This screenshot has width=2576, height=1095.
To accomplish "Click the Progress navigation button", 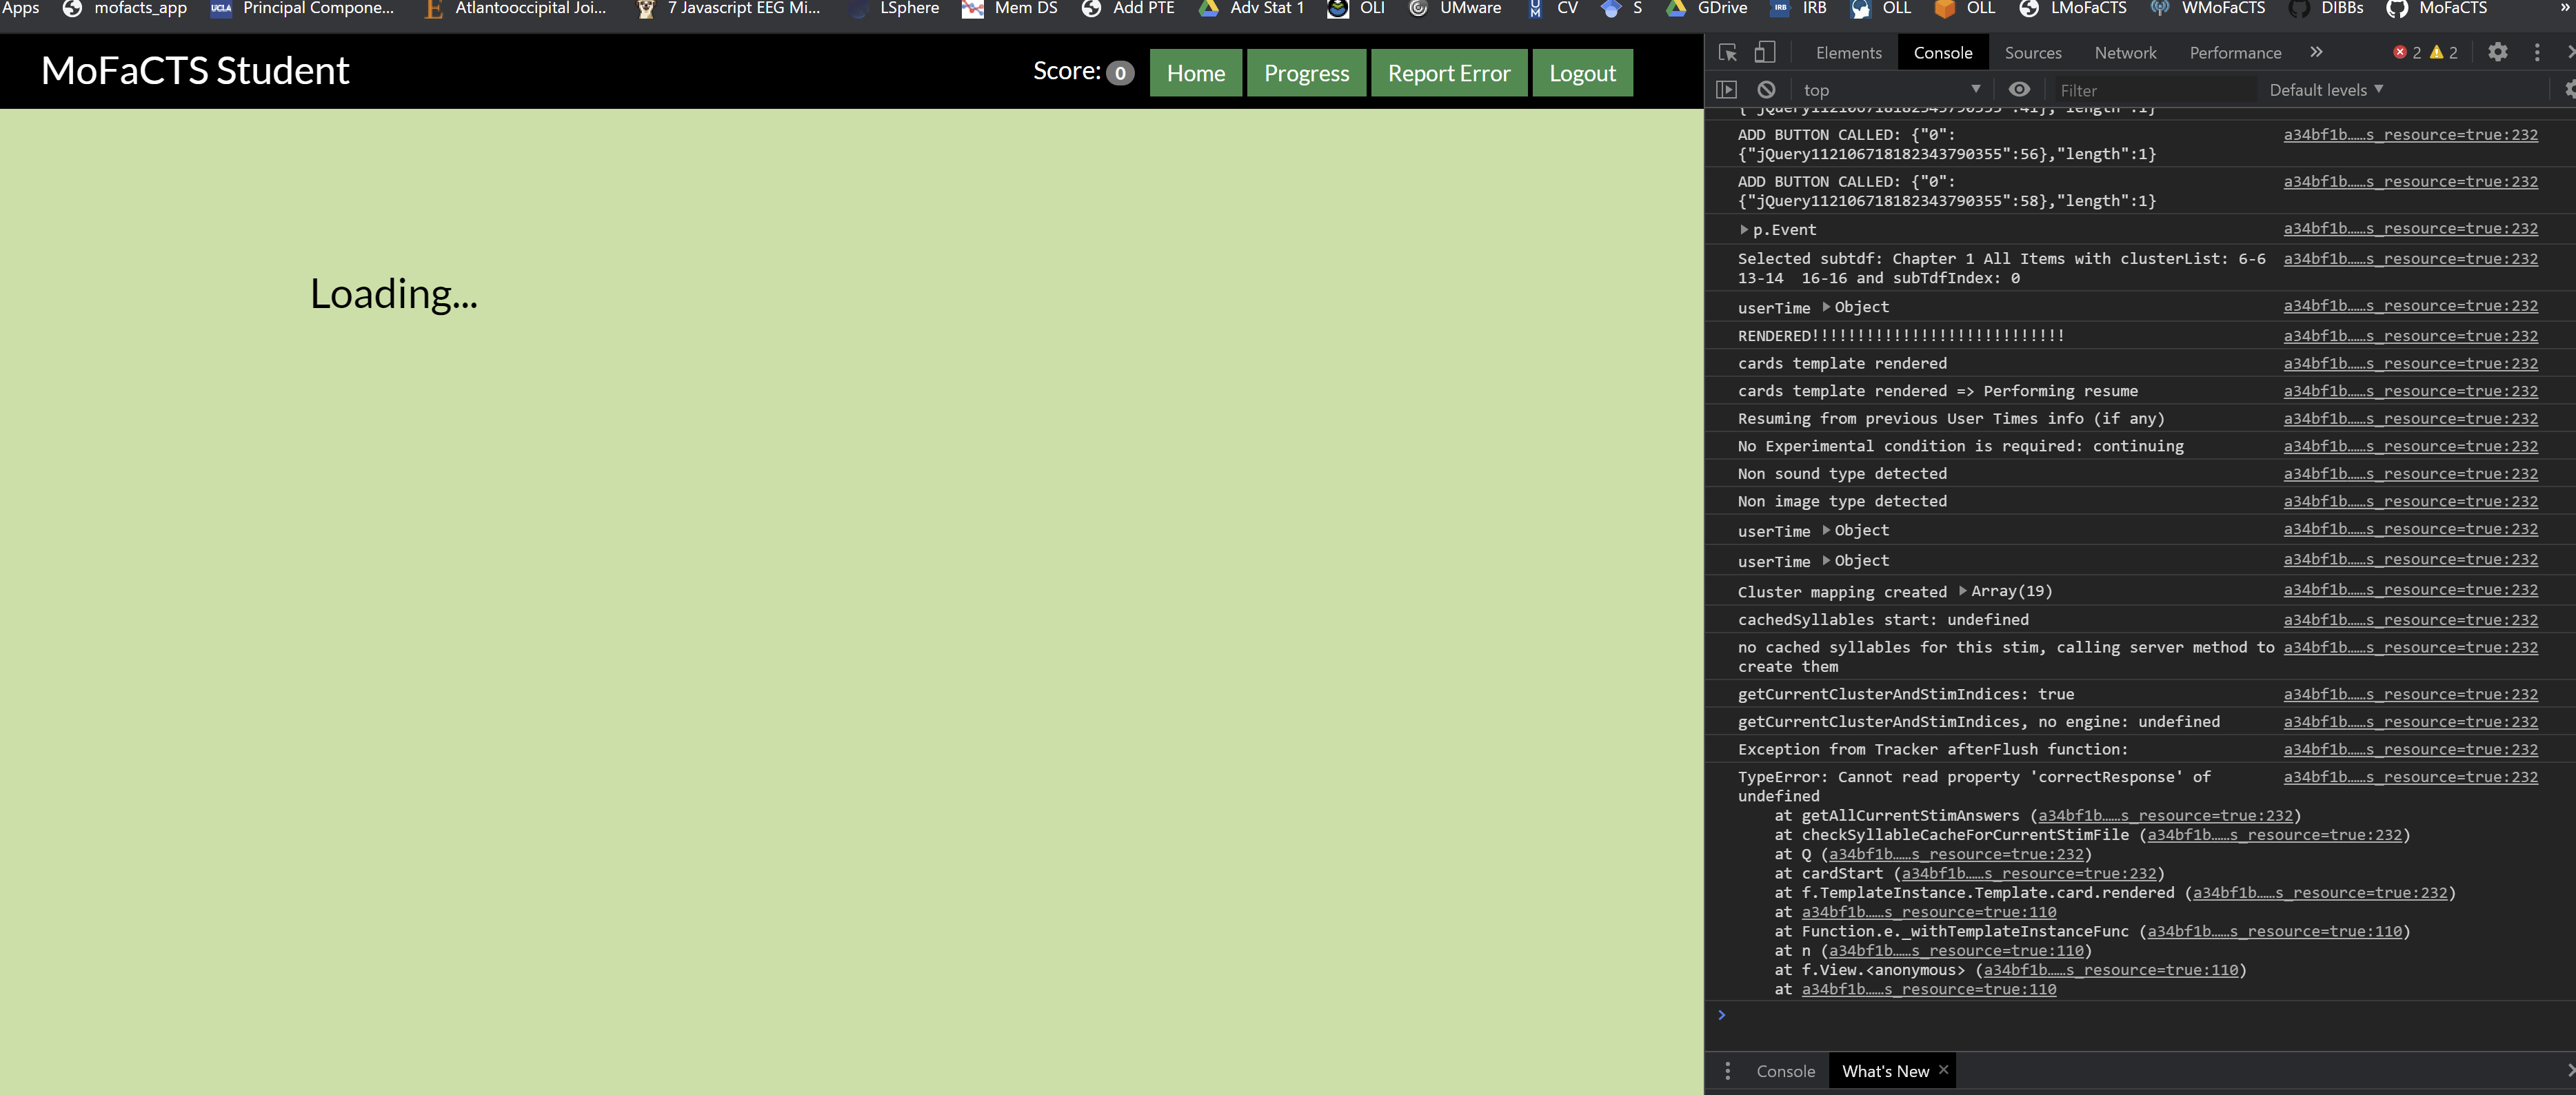I will point(1306,72).
